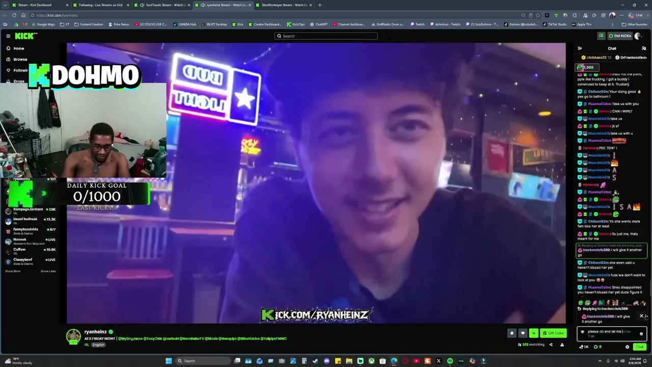Collapse with the Show Less link
Image resolution: width=652 pixels, height=367 pixels.
tap(48, 271)
